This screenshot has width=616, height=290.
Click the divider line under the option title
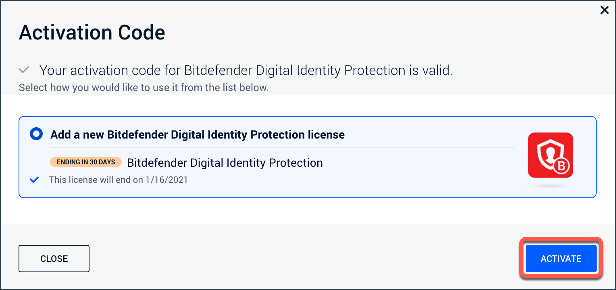pyautogui.click(x=282, y=148)
